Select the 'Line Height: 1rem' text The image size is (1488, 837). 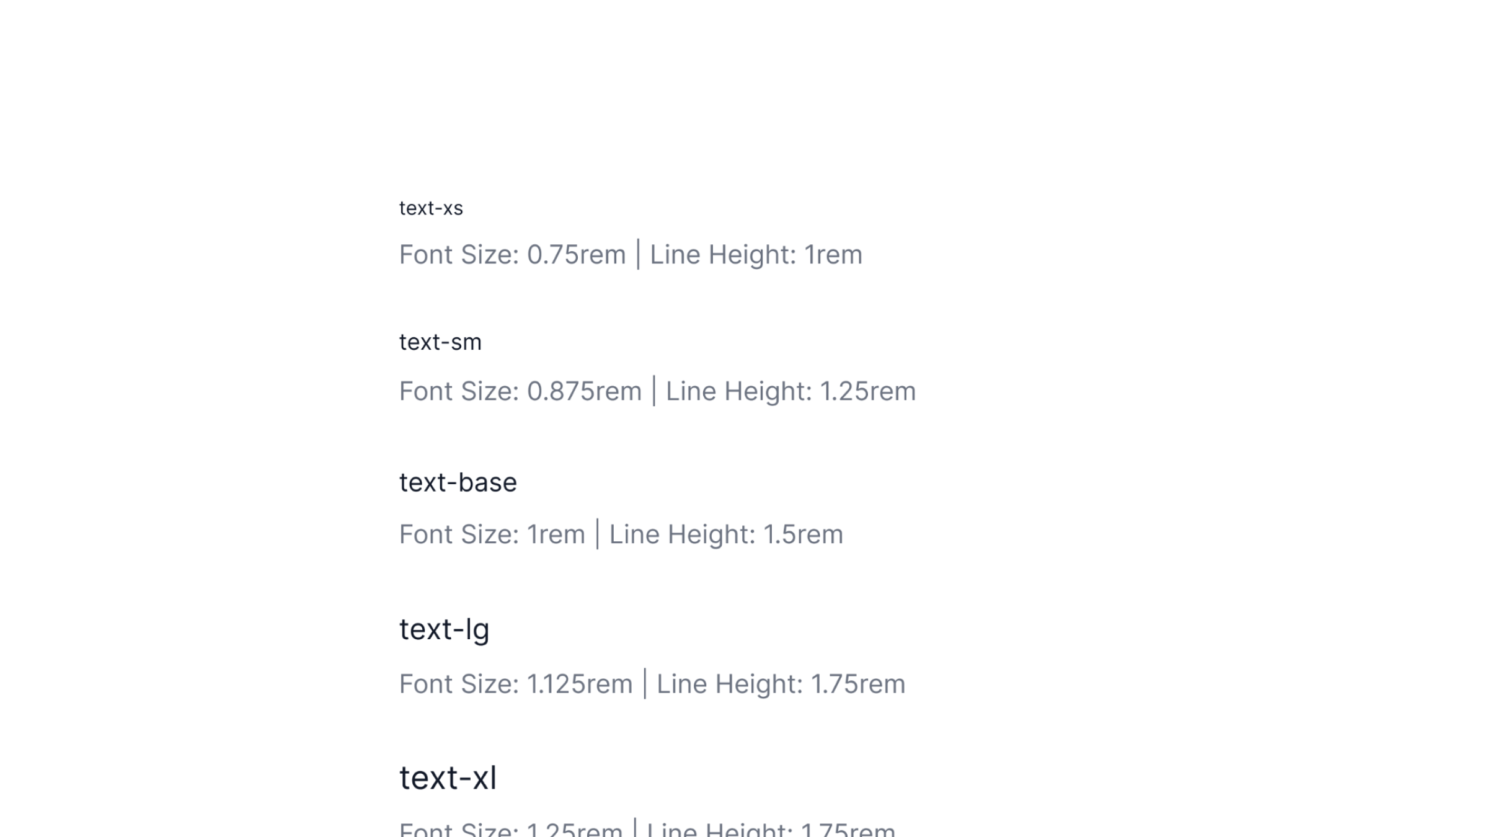756,255
